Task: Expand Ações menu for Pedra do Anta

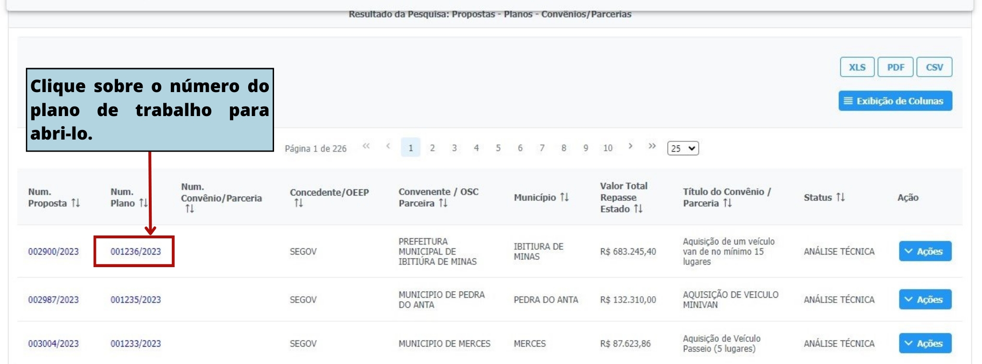Action: coord(924,300)
